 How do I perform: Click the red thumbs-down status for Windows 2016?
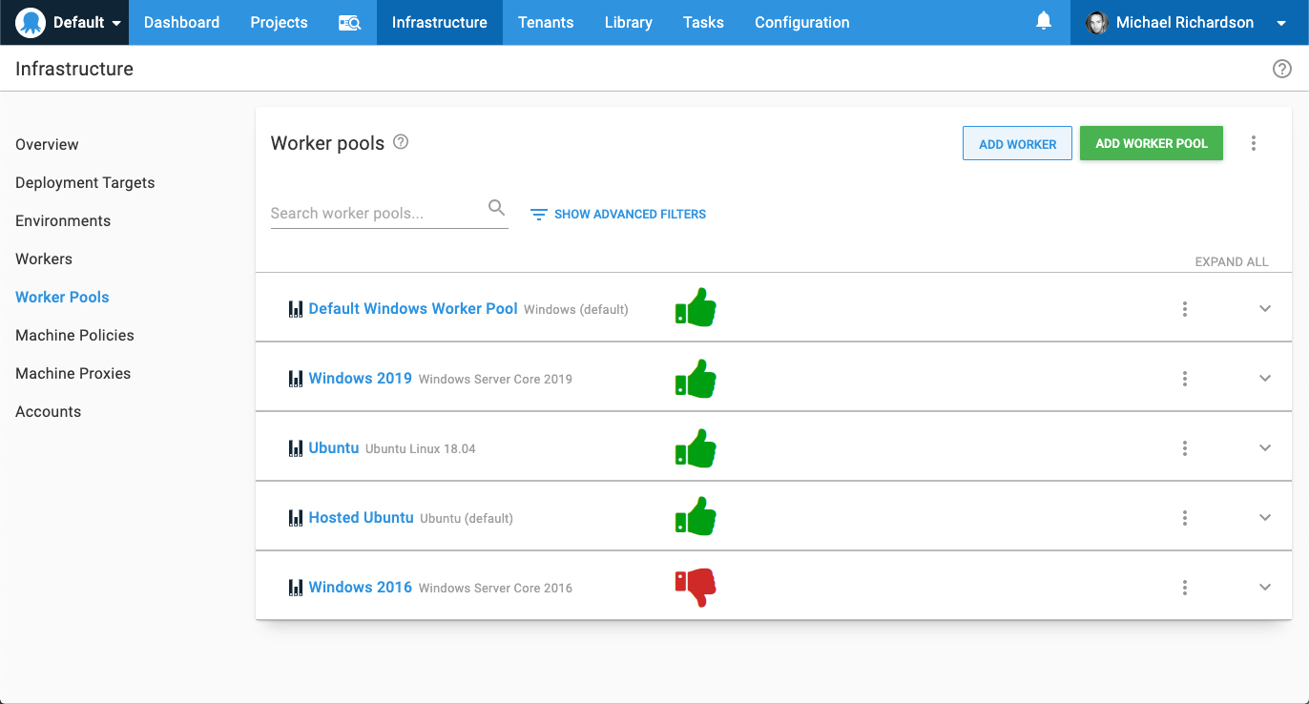696,587
